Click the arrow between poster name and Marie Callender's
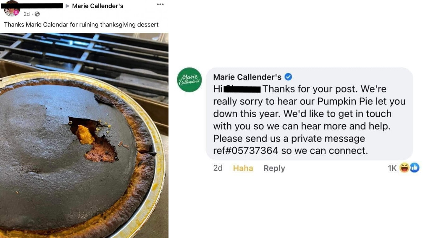This screenshot has width=423, height=238. point(67,6)
